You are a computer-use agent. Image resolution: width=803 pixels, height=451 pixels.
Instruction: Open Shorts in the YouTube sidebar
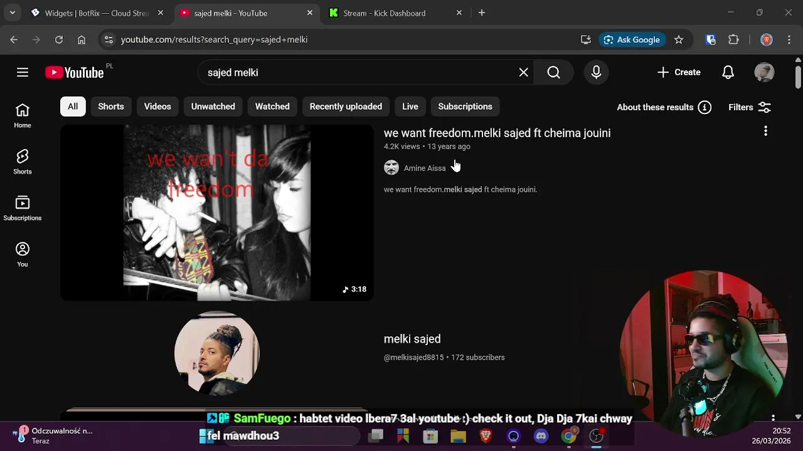(23, 162)
